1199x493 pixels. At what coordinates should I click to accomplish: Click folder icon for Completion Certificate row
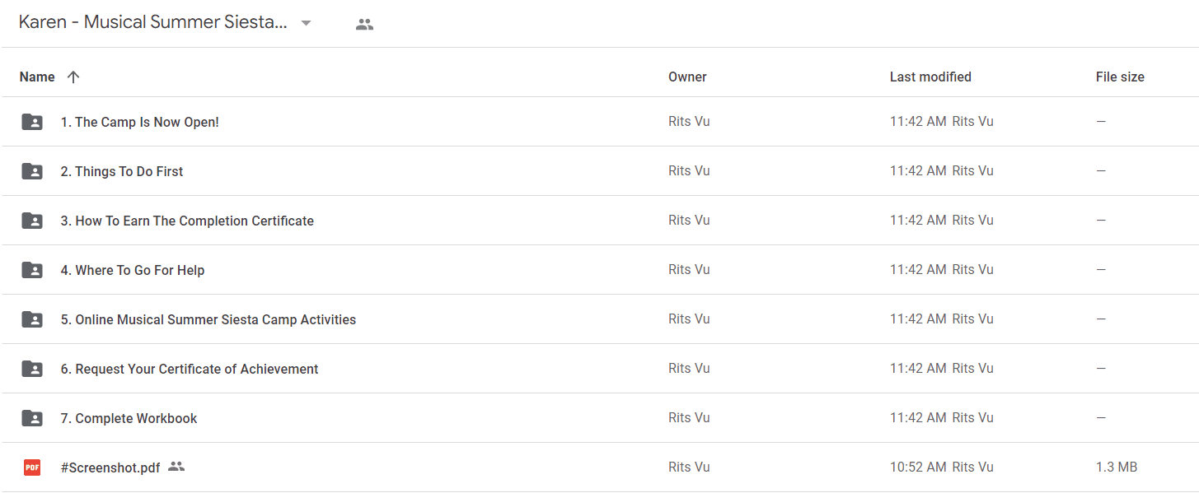pyautogui.click(x=32, y=221)
